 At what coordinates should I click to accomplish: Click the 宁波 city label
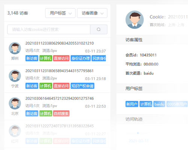point(15,86)
